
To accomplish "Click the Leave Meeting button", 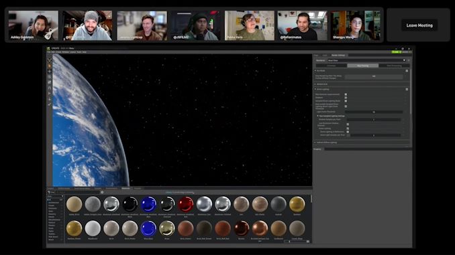I will [x=419, y=25].
